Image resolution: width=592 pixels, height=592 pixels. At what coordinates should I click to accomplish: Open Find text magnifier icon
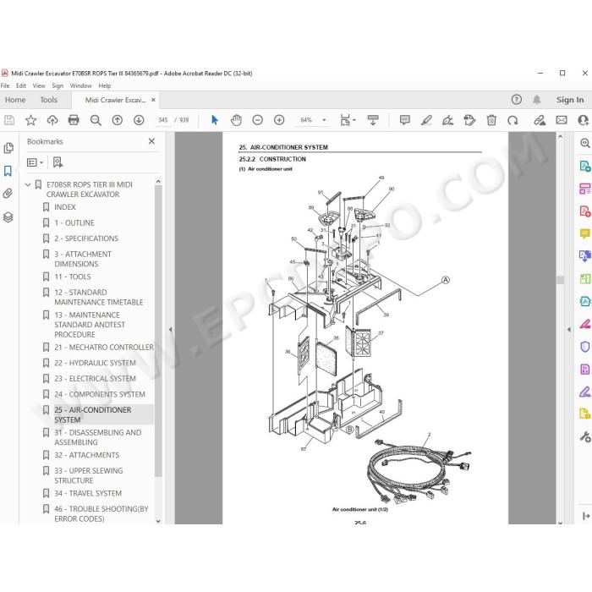[96, 120]
